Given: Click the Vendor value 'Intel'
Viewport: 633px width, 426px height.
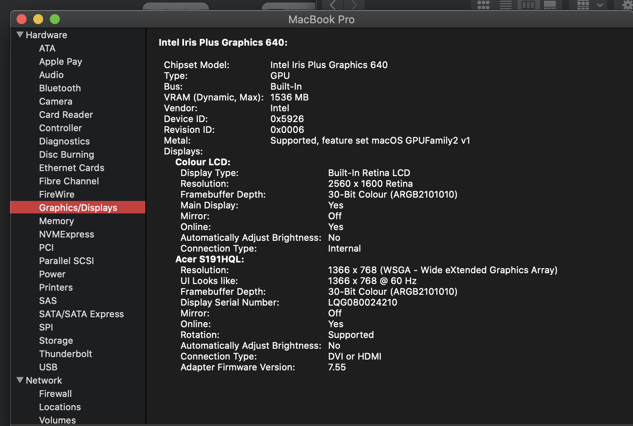Looking at the screenshot, I should tap(280, 108).
